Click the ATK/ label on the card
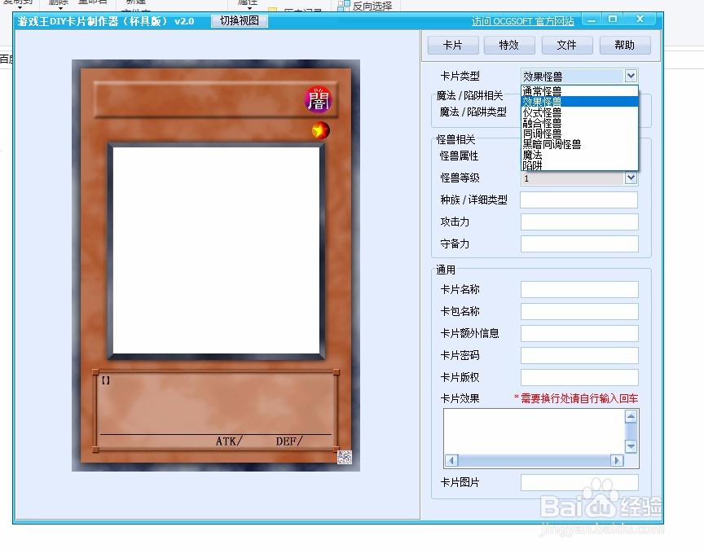 click(229, 441)
